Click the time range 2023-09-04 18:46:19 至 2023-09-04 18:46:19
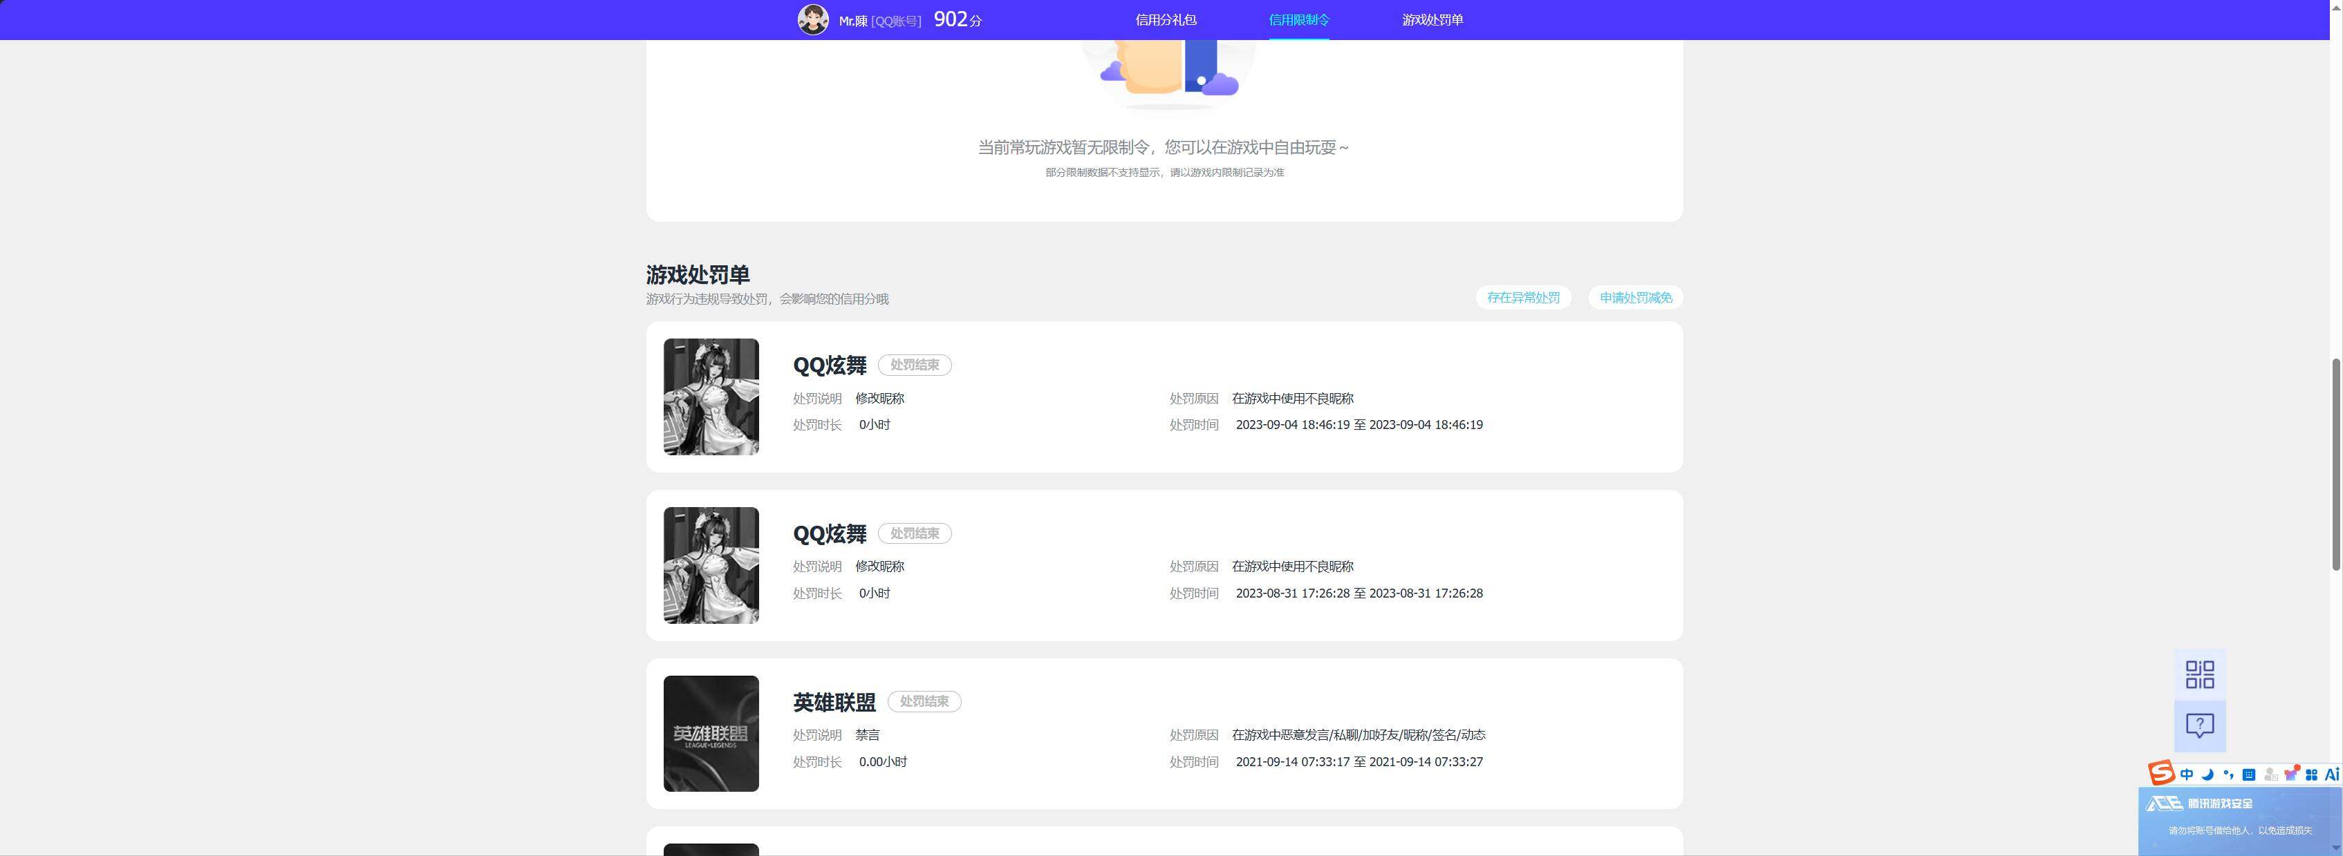The image size is (2343, 856). (1359, 424)
